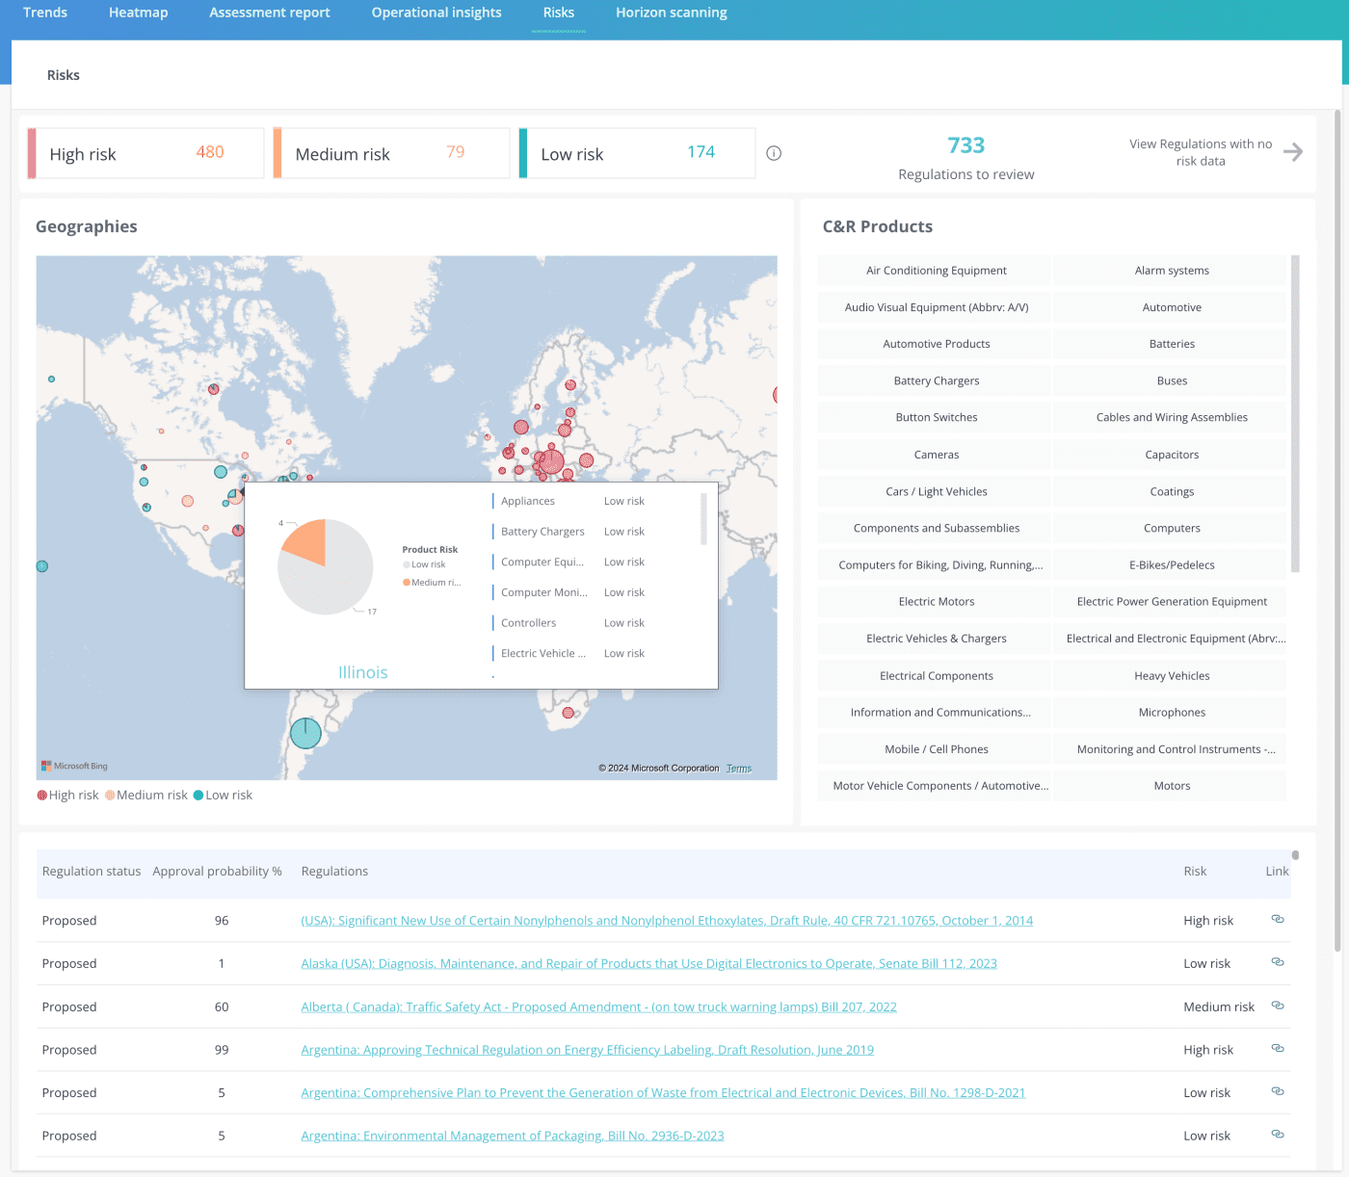Click the info icon next to risk summary cards
The height and width of the screenshot is (1177, 1349).
774,152
